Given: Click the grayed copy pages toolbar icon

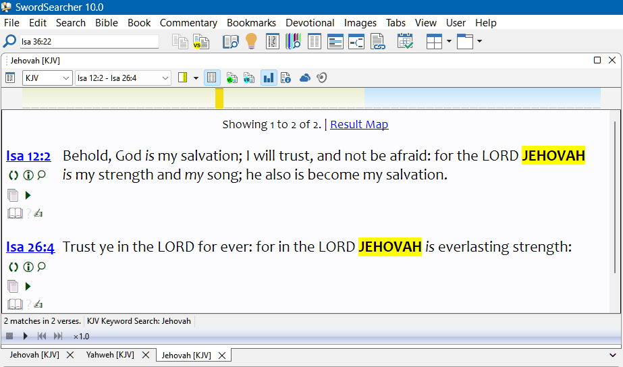Looking at the screenshot, I should pyautogui.click(x=180, y=41).
